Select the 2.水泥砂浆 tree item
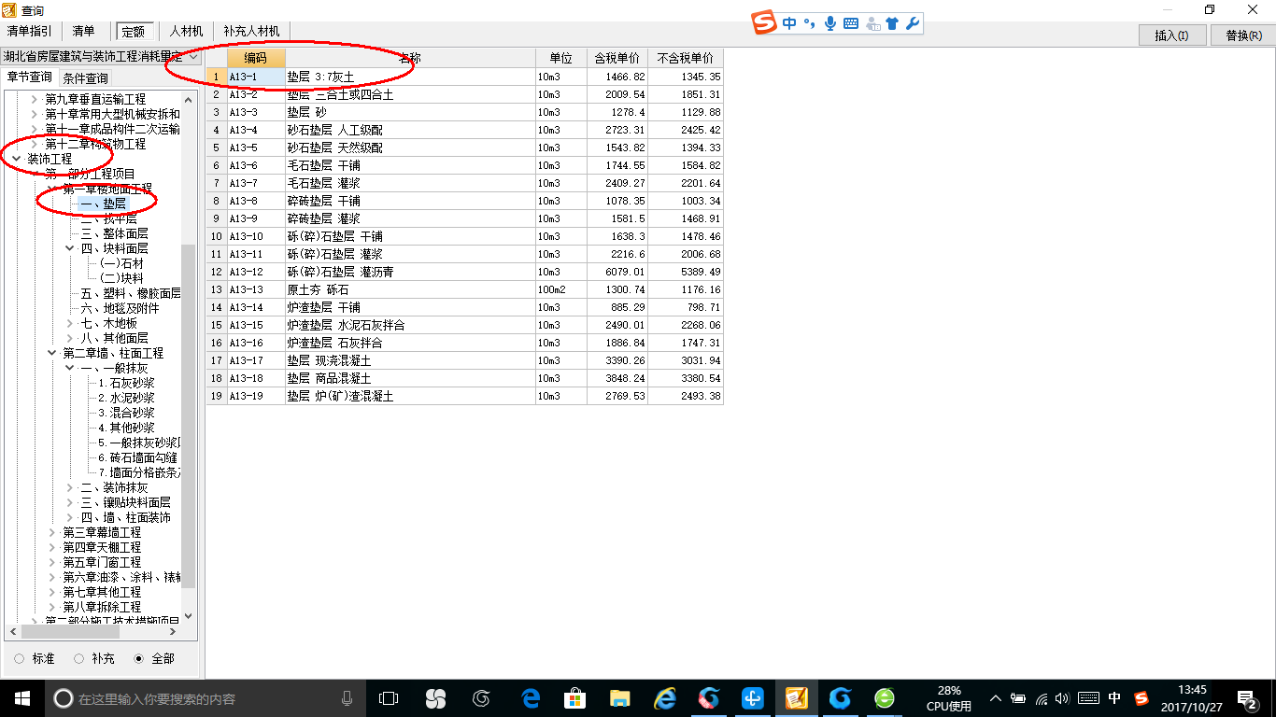The height and width of the screenshot is (717, 1276). pyautogui.click(x=126, y=398)
